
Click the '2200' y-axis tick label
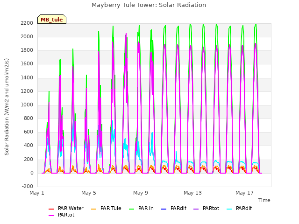pos(27,23)
